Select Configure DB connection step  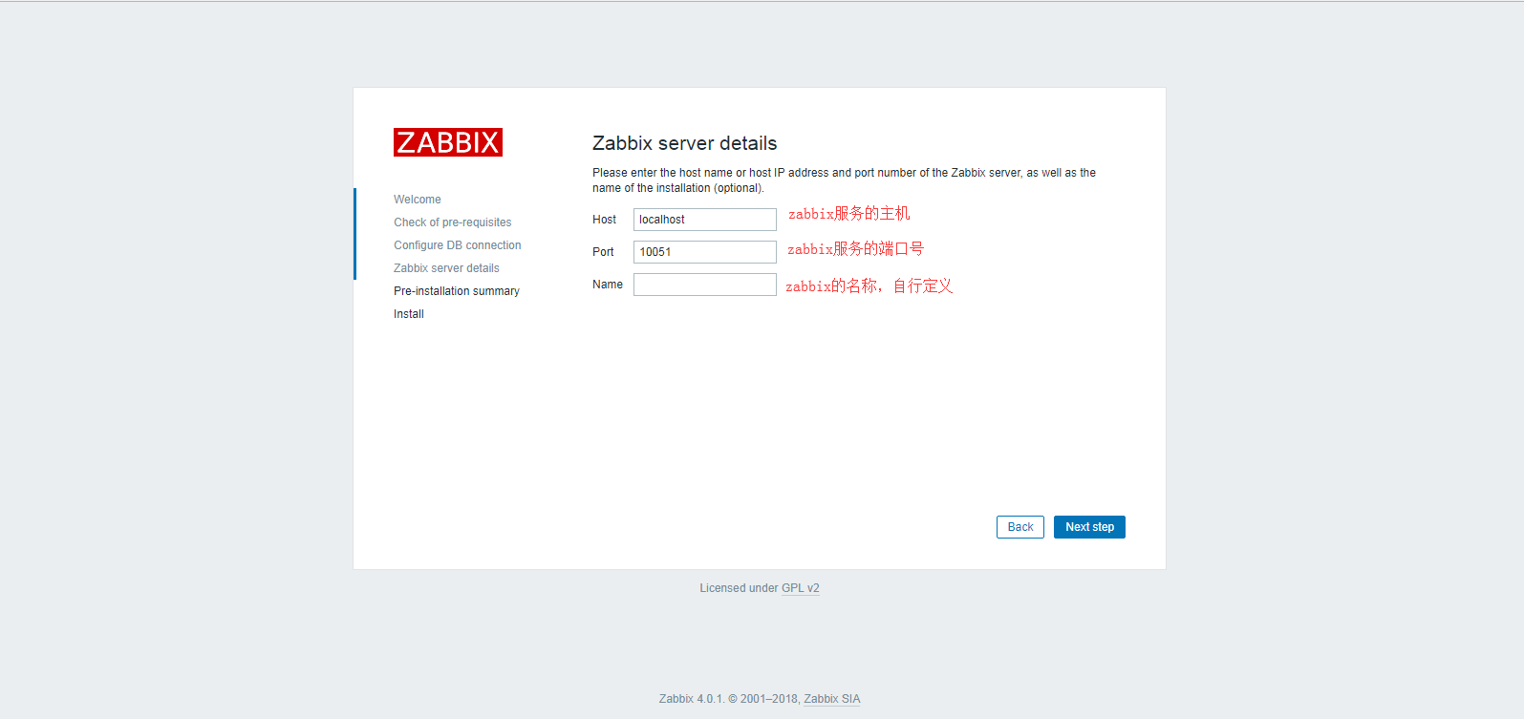pyautogui.click(x=458, y=245)
